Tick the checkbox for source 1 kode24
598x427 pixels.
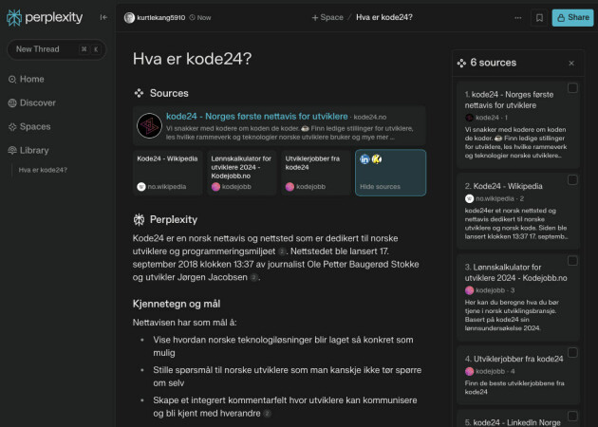572,88
